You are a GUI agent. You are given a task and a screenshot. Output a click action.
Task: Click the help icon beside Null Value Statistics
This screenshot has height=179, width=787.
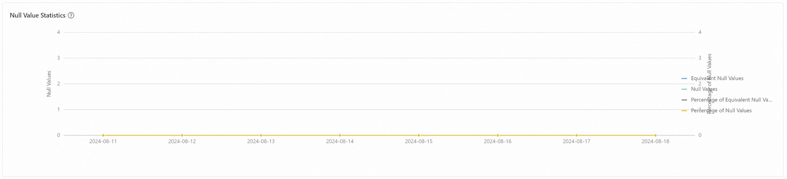tap(71, 15)
